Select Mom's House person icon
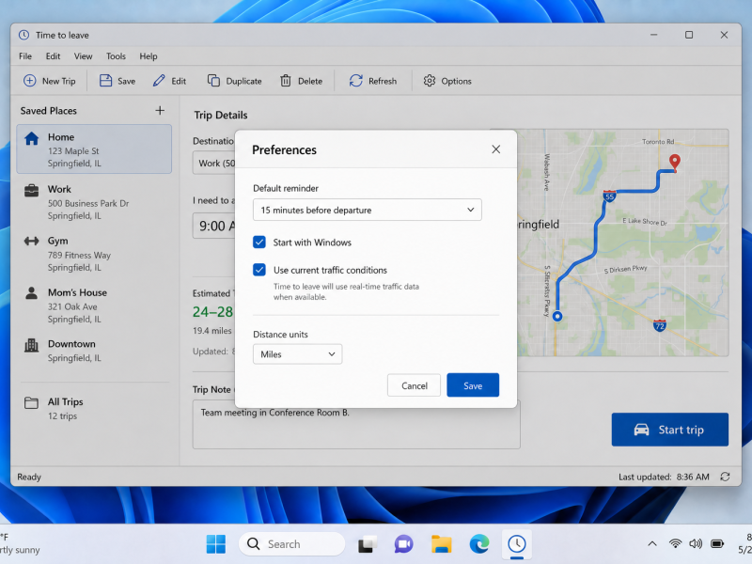This screenshot has height=564, width=752. click(x=32, y=292)
